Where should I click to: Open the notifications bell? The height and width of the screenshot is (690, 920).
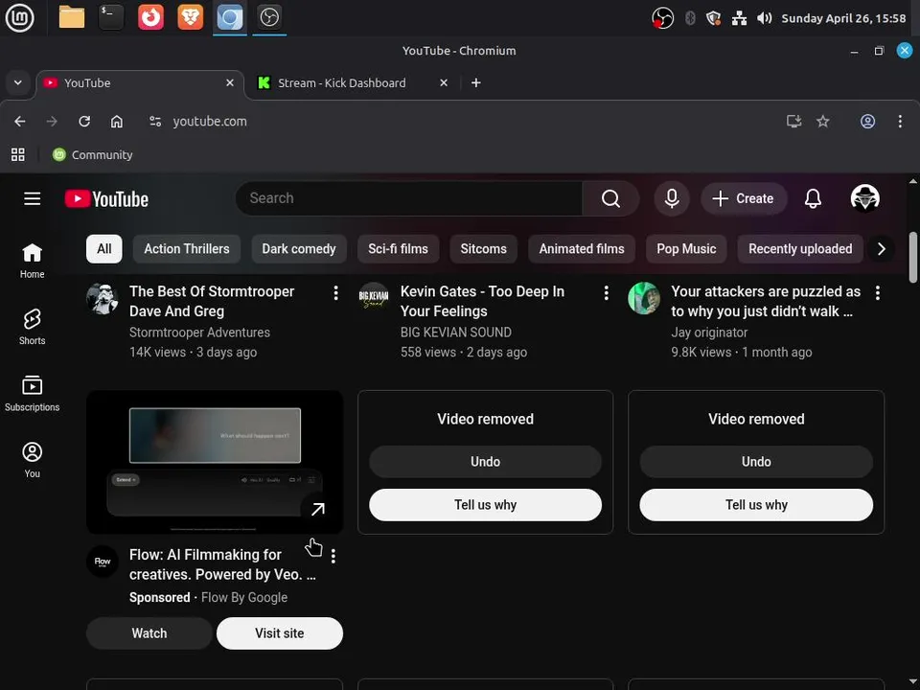pos(813,198)
